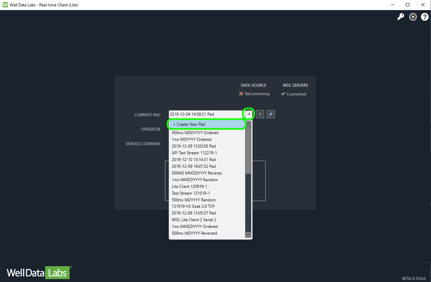Screen dimensions: 431x282
Task: Pick '2019-12-09 16:47:32 Pad'
Action: coord(207,166)
